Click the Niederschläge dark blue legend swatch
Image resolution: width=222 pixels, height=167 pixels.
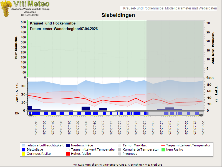[x=68, y=146]
